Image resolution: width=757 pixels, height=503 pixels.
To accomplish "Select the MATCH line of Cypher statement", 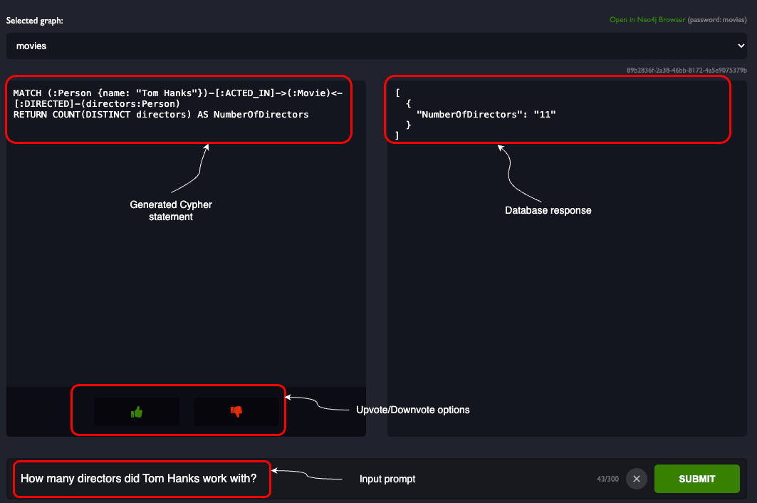I will point(177,93).
